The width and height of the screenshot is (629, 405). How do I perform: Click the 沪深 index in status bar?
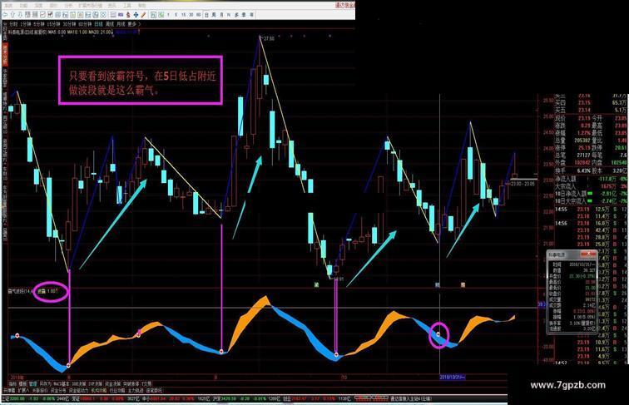click(246, 399)
